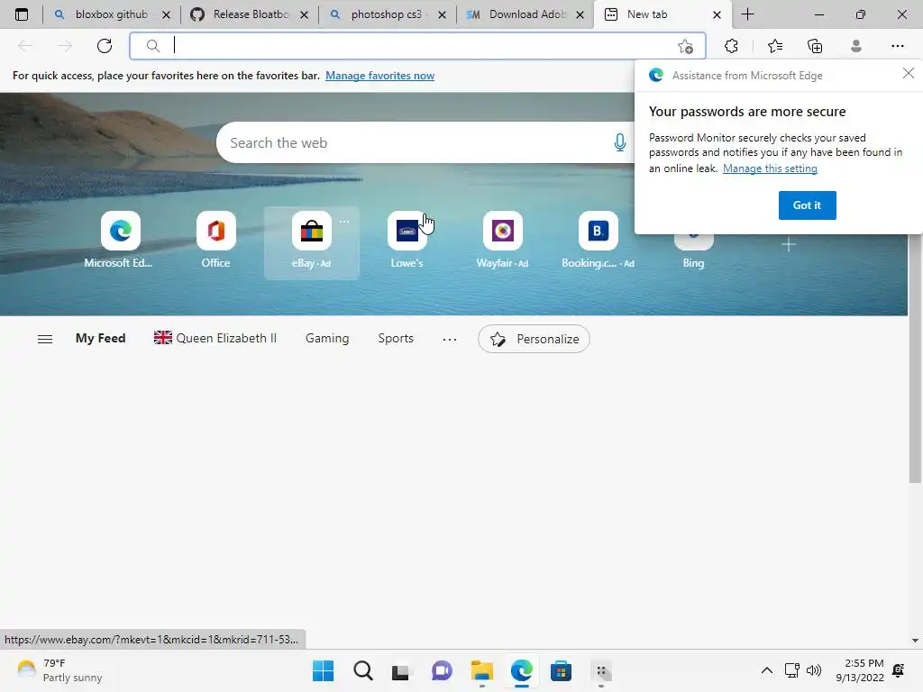
Task: Open the Office quick link tile
Action: (x=216, y=241)
